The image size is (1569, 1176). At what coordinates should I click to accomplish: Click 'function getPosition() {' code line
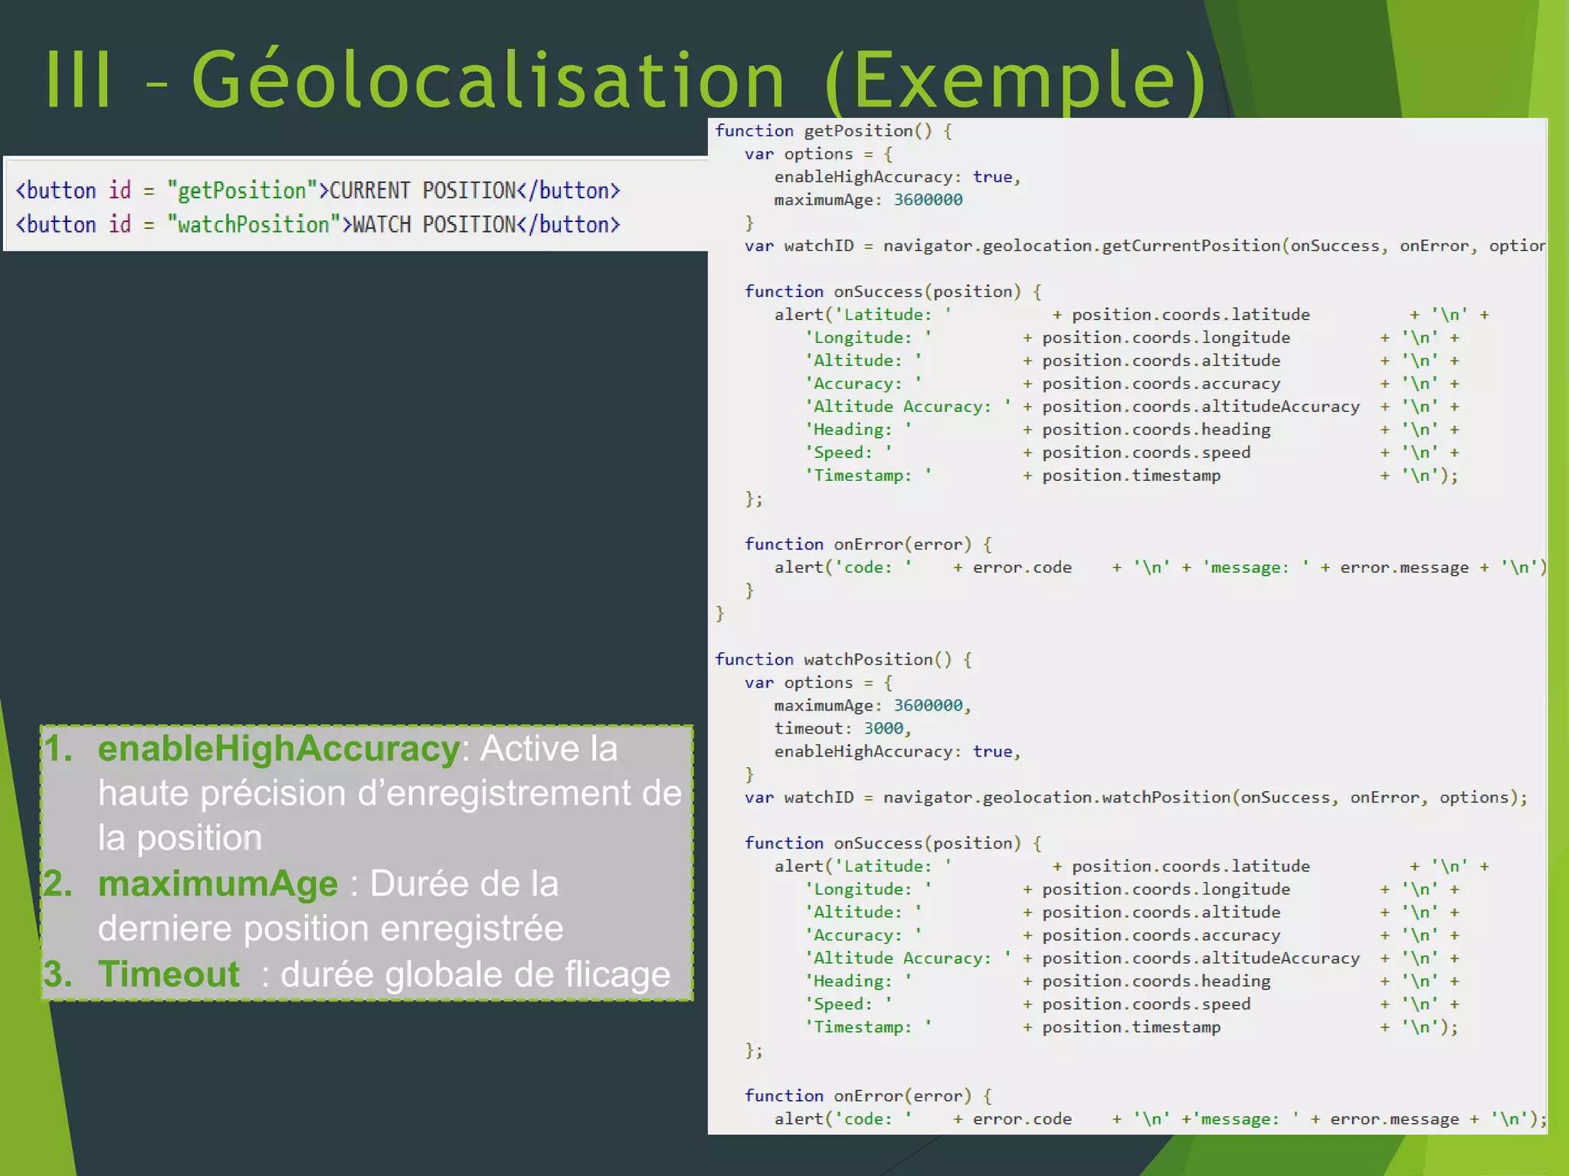[834, 131]
